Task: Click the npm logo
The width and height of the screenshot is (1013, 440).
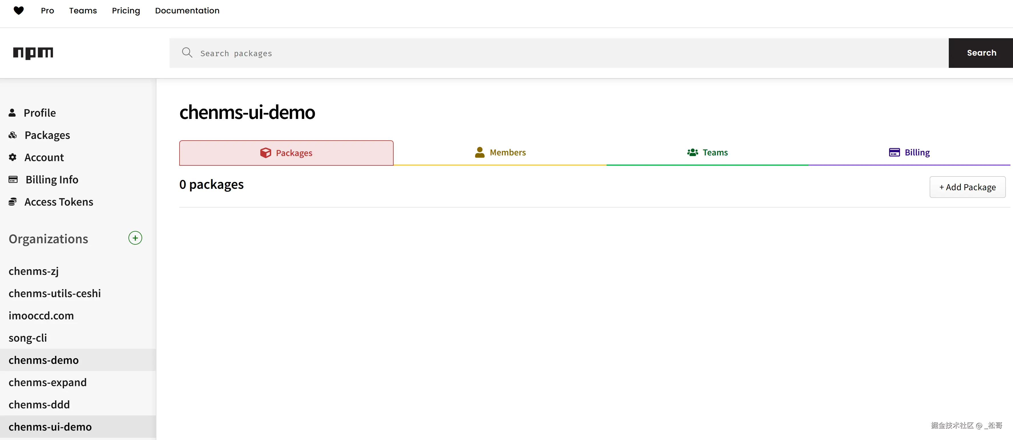Action: 33,53
